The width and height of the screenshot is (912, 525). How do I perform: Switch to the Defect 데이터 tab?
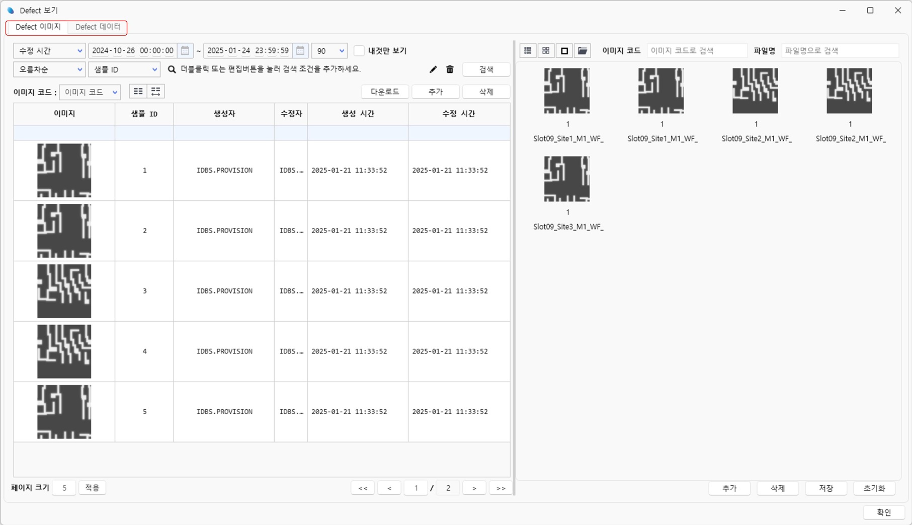pos(98,27)
